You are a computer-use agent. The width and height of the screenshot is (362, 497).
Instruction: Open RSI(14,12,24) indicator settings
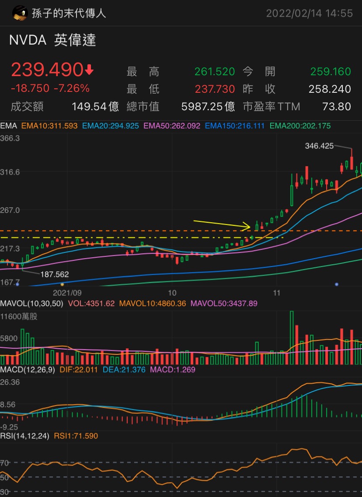(x=25, y=436)
